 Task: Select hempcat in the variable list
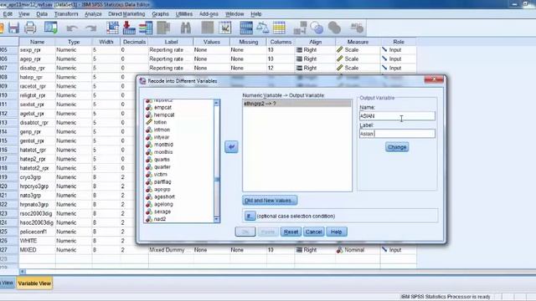164,115
